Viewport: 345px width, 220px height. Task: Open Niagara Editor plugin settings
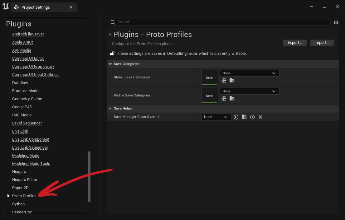[25, 180]
